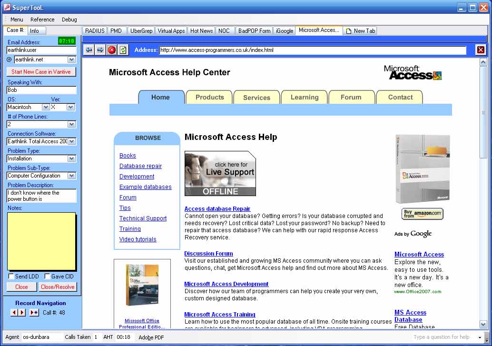Screen dimensions: 492x346
Task: Open the help question box dropdown arrow
Action: [x=480, y=337]
